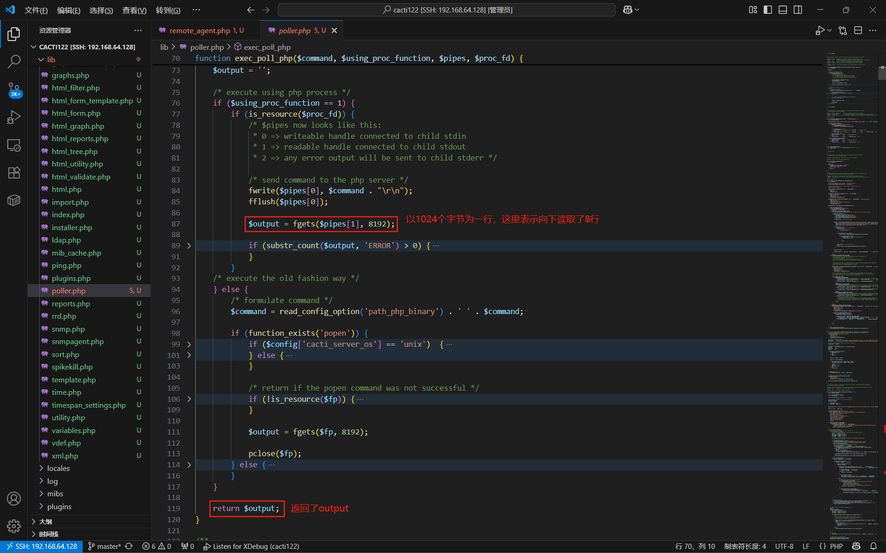Viewport: 886px width, 553px height.
Task: Open Remote Explorer view
Action: [x=14, y=145]
